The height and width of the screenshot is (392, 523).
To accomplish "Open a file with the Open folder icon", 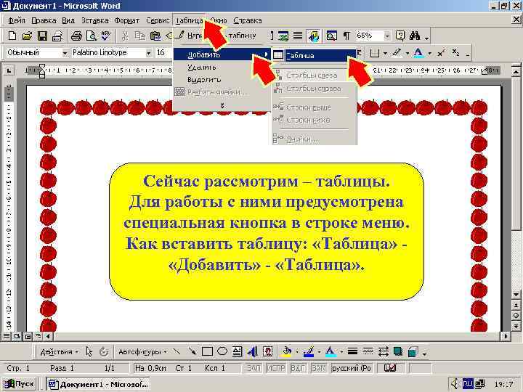I will (x=27, y=36).
